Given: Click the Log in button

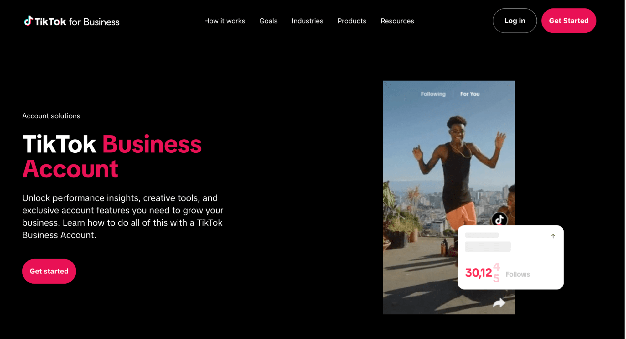Looking at the screenshot, I should (x=515, y=21).
